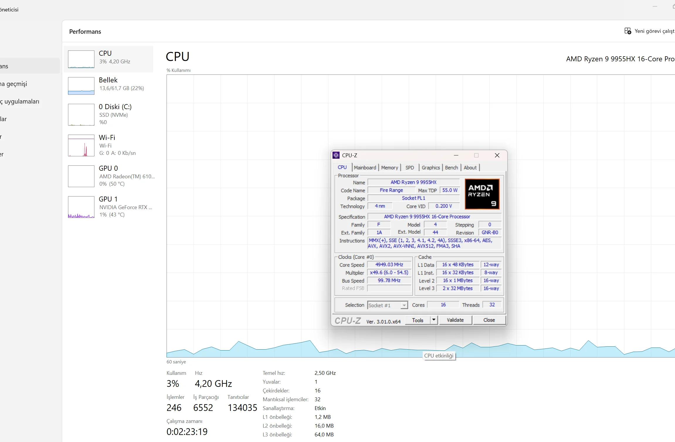Click the Validate button
The width and height of the screenshot is (675, 442).
click(x=455, y=320)
